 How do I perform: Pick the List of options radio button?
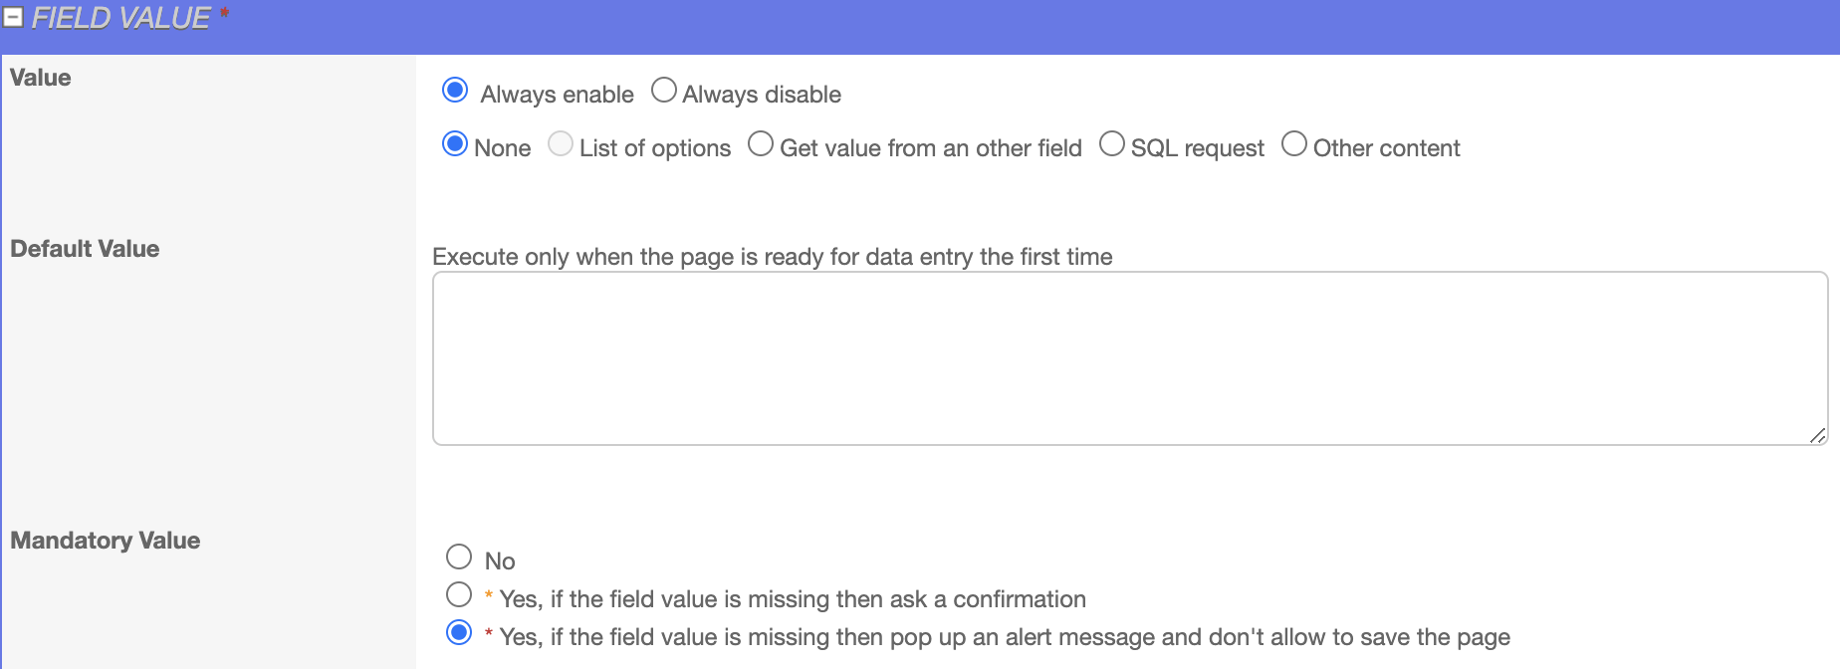[561, 144]
